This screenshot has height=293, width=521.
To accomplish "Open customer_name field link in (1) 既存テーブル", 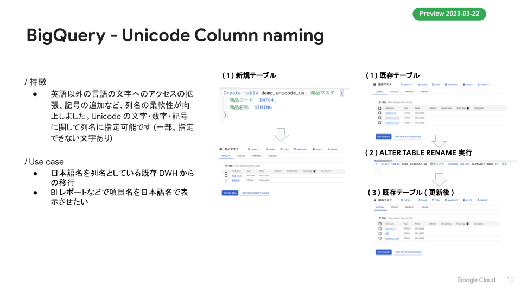I will [x=392, y=118].
